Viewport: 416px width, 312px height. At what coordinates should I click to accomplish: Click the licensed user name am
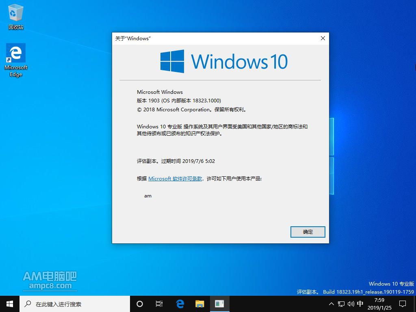148,196
